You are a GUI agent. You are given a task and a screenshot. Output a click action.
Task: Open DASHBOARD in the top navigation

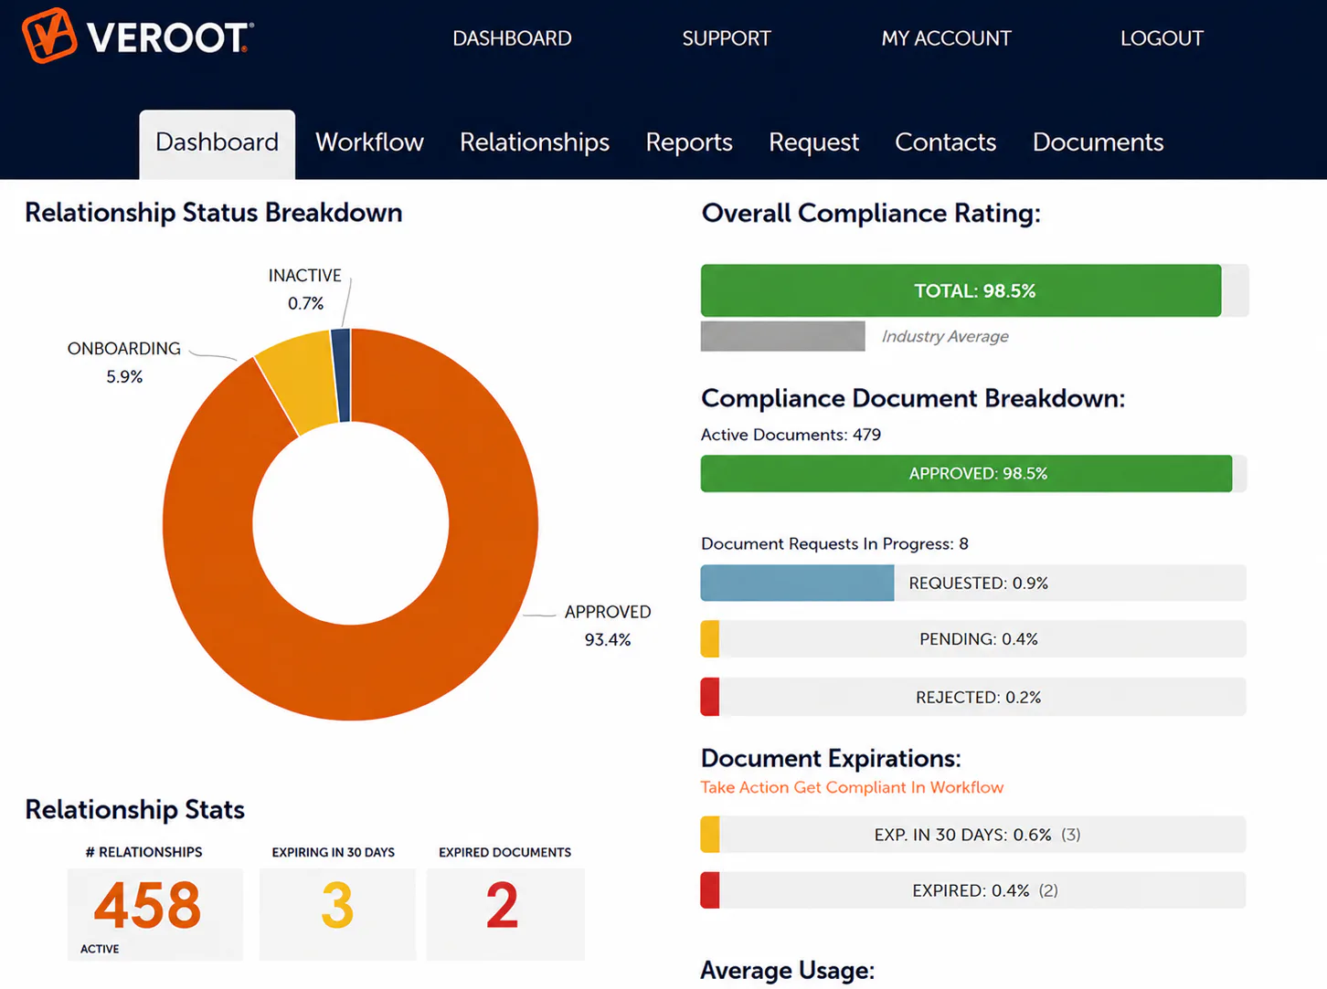(512, 38)
